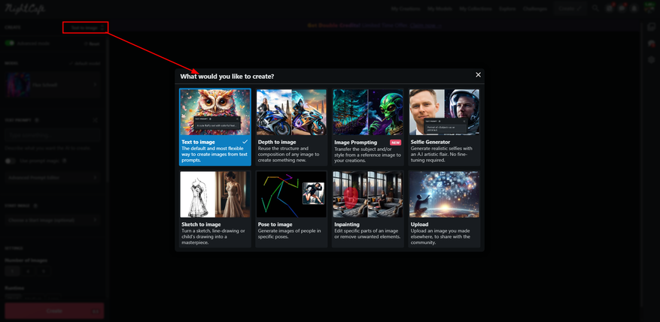This screenshot has width=660, height=322.
Task: Open the My Collections nav item
Action: 475,9
